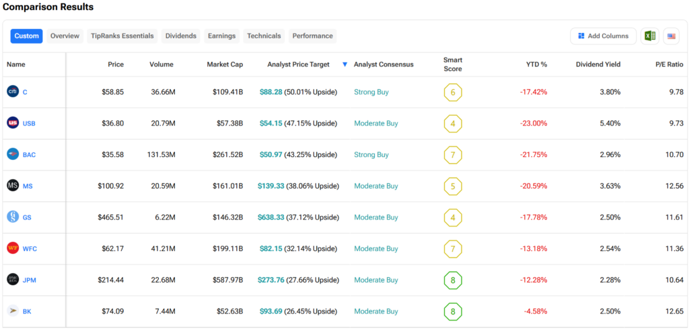Click the Wells Fargo logo icon
This screenshot has width=689, height=329.
(13, 248)
